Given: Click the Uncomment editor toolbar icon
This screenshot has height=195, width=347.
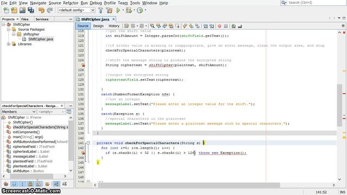Looking at the screenshot, I should 240,26.
